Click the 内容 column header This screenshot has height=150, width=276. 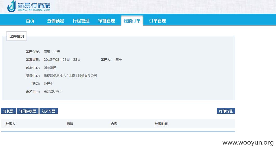[x=114, y=124]
